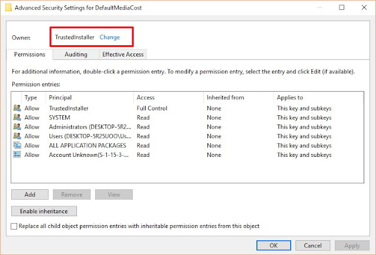Sort by the Inherited from column header
This screenshot has width=376, height=255.
pyautogui.click(x=225, y=98)
